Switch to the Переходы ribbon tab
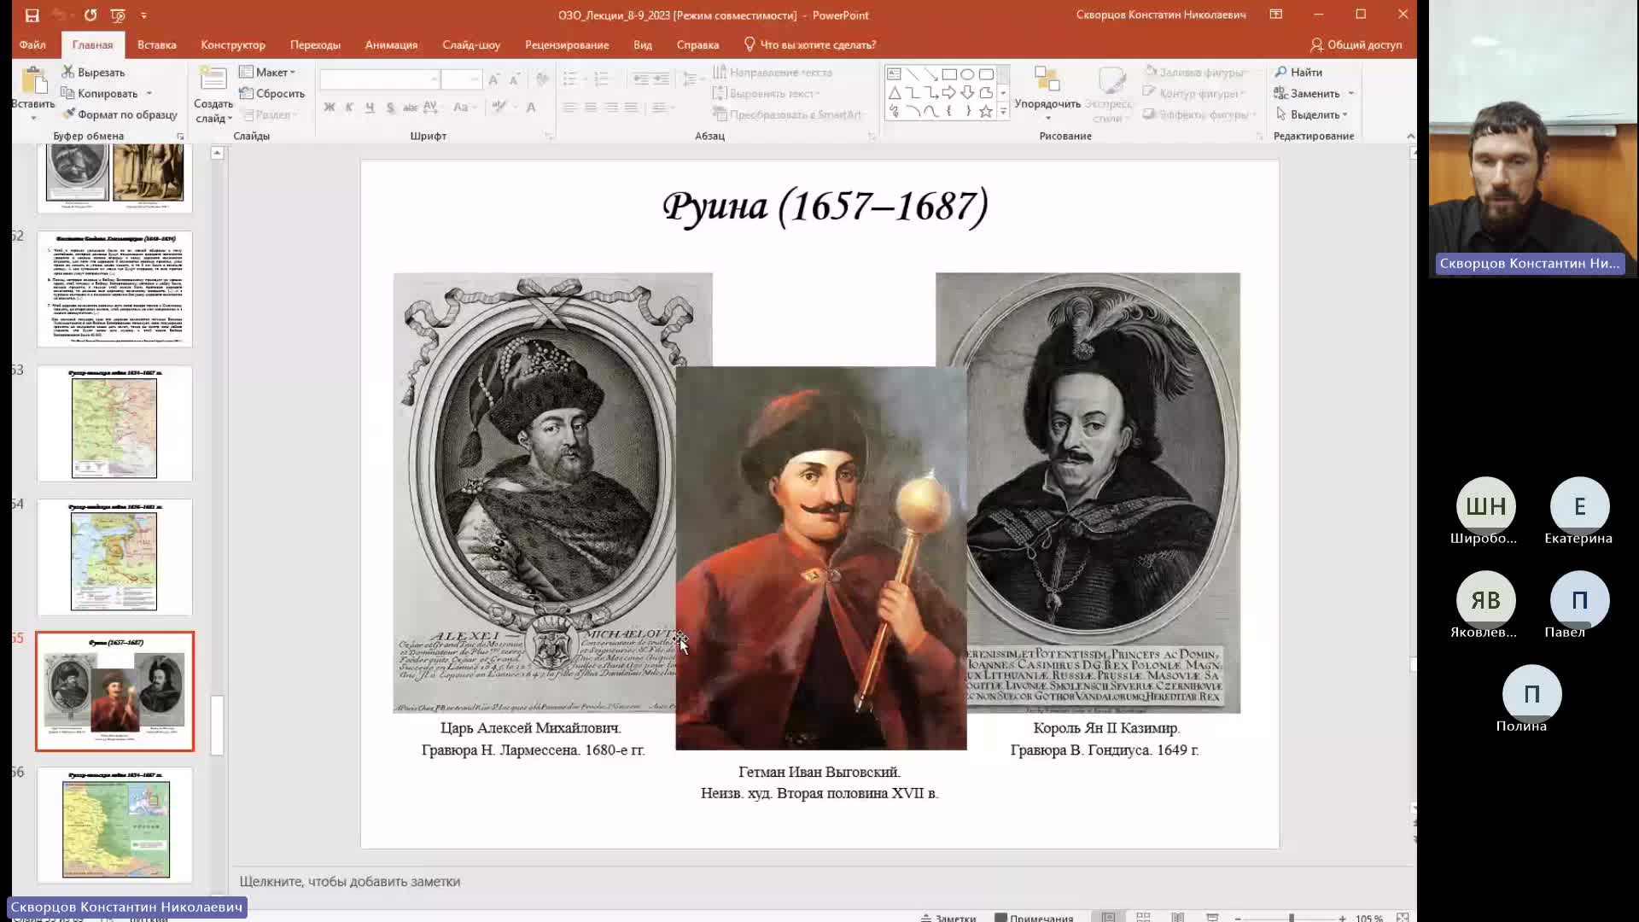The height and width of the screenshot is (922, 1639). click(315, 44)
